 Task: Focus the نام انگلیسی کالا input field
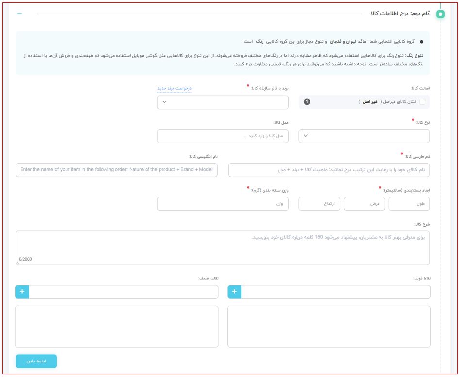pyautogui.click(x=117, y=170)
